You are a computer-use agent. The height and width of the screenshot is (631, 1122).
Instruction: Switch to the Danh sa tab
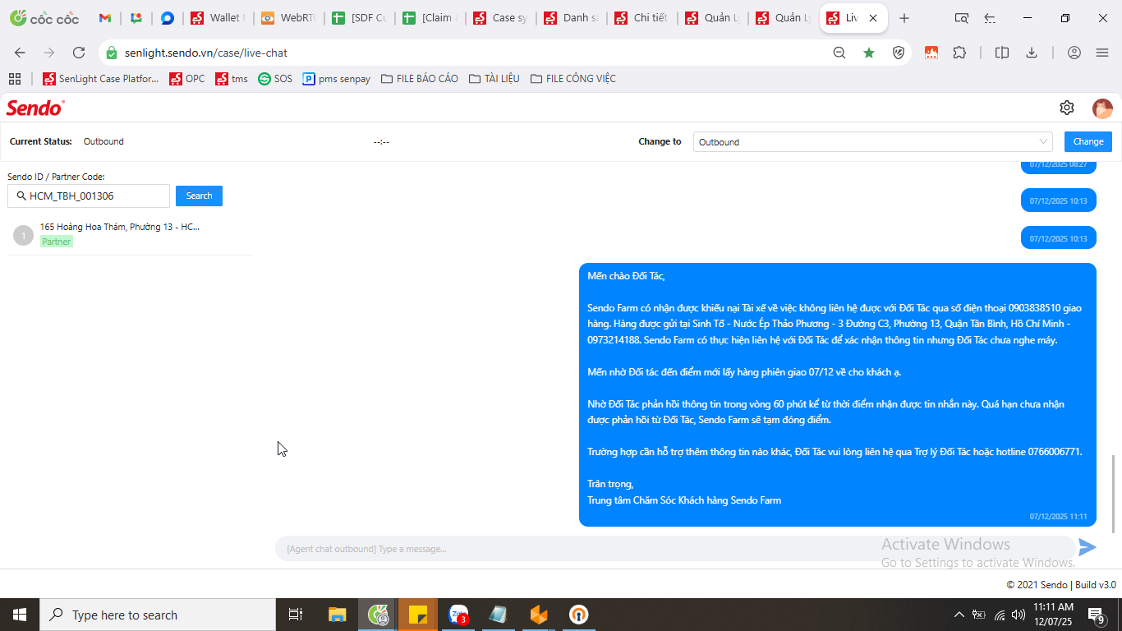(x=571, y=18)
